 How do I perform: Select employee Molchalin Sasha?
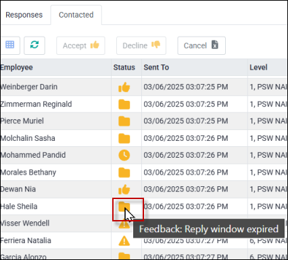[28, 138]
